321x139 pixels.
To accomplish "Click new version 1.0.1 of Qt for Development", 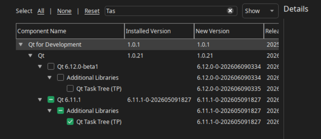I will (x=203, y=45).
